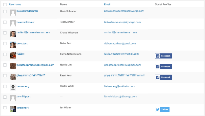Image resolution: width=205 pixels, height=116 pixels.
Task: Click the Social Profiles column header
Action: point(163,5)
